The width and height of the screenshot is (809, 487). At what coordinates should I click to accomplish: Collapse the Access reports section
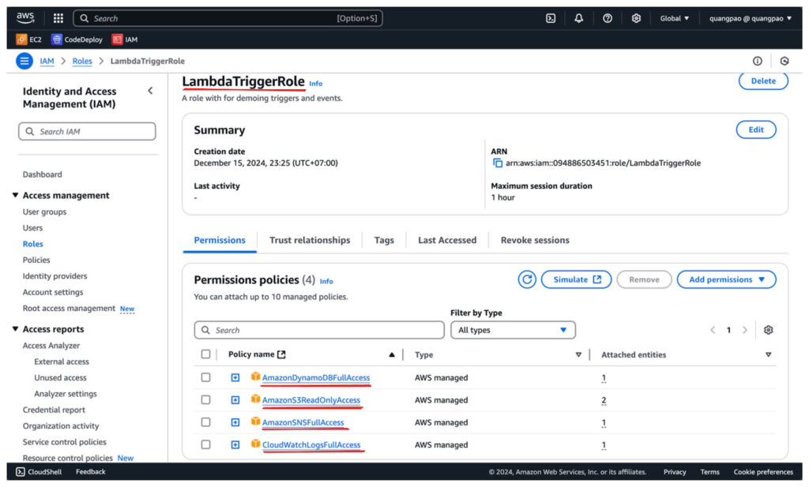click(x=16, y=329)
